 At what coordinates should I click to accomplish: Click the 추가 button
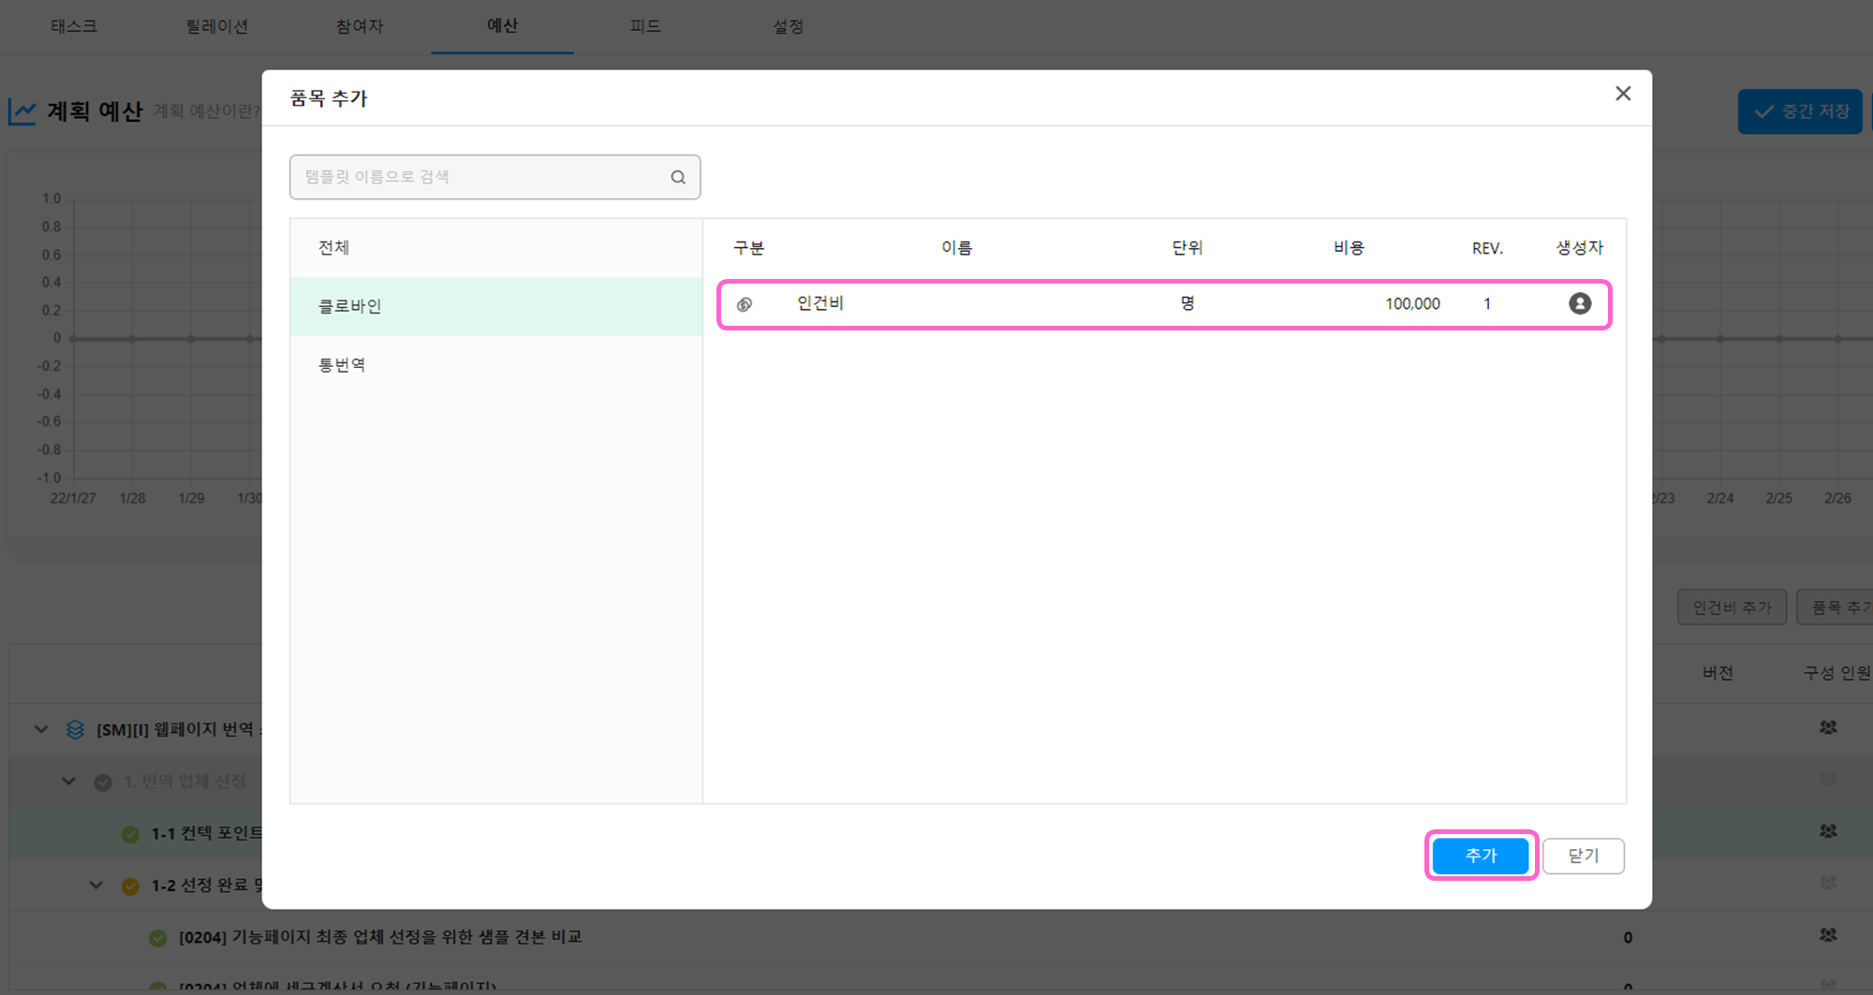click(x=1481, y=856)
